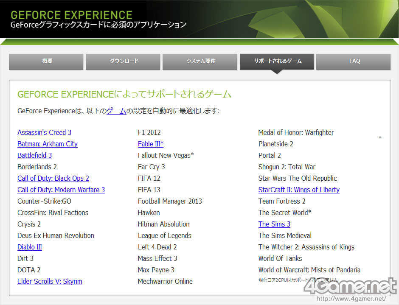Open Call of Duty: Modern Warfare 3 link
The width and height of the screenshot is (399, 305).
(61, 190)
